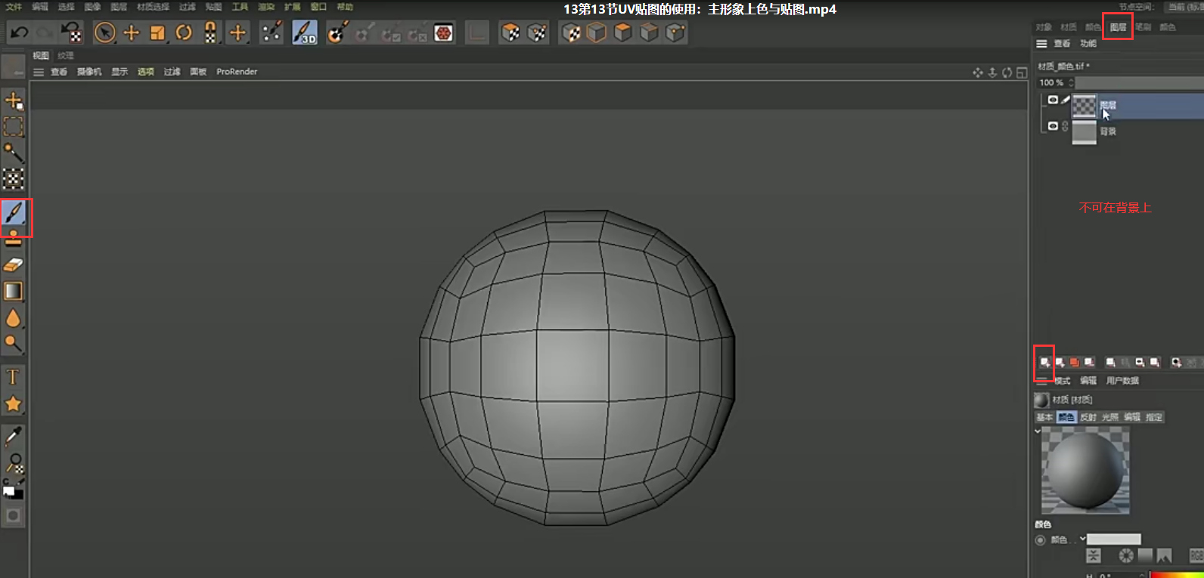Select the orange-outlined cube mode icon
Image resolution: width=1204 pixels, height=578 pixels.
click(x=597, y=32)
